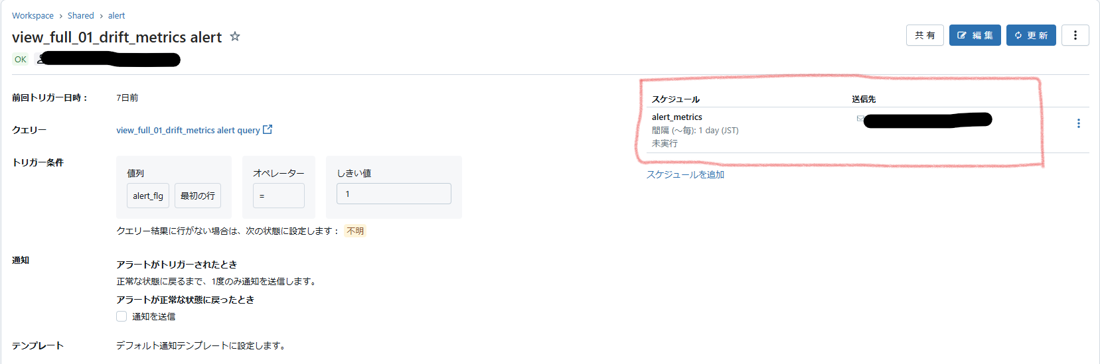Click the スケジュール column header
Viewport: 1100px width, 364px height.
click(676, 99)
